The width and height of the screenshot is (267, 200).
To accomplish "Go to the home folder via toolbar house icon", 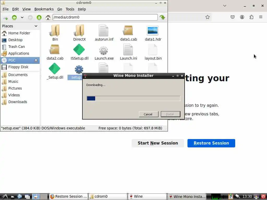I will click(48, 17).
